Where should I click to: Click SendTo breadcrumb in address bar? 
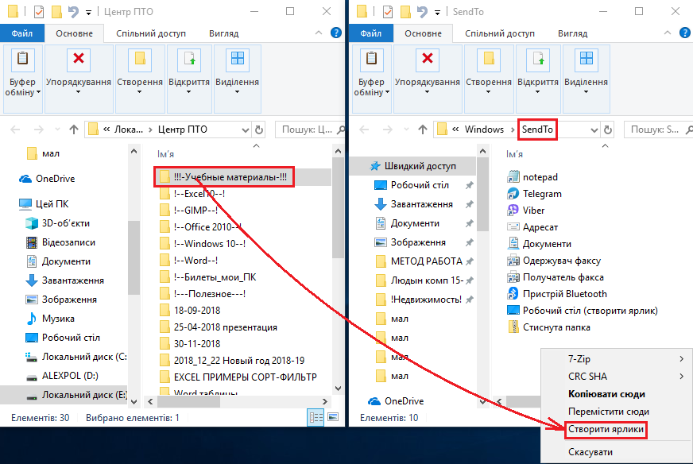(537, 130)
